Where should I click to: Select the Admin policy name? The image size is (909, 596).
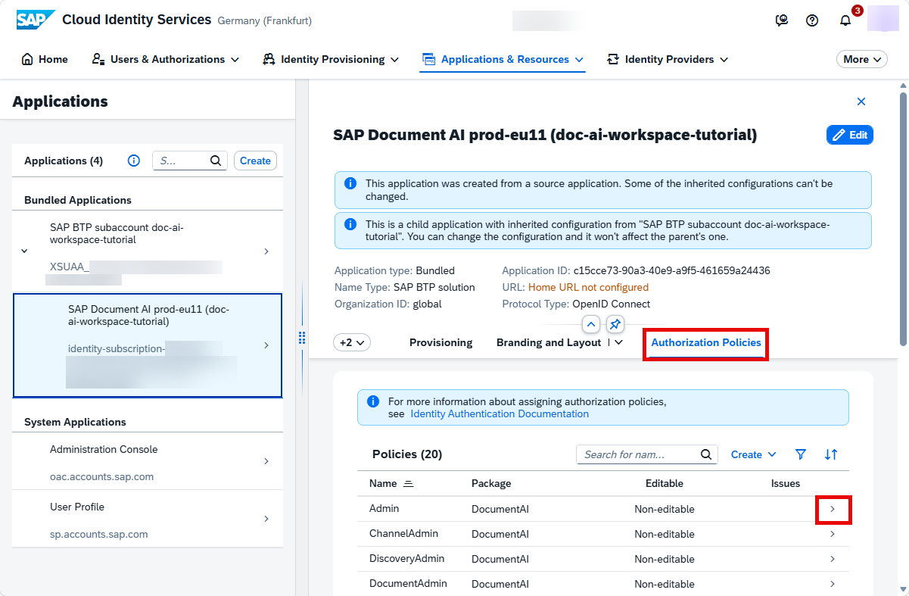[384, 508]
